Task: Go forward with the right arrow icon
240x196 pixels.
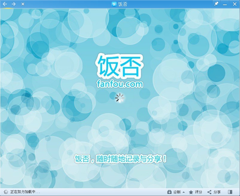Action: (14, 4)
